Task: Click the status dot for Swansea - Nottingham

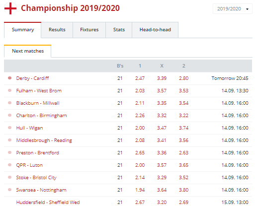Action: [x=10, y=190]
